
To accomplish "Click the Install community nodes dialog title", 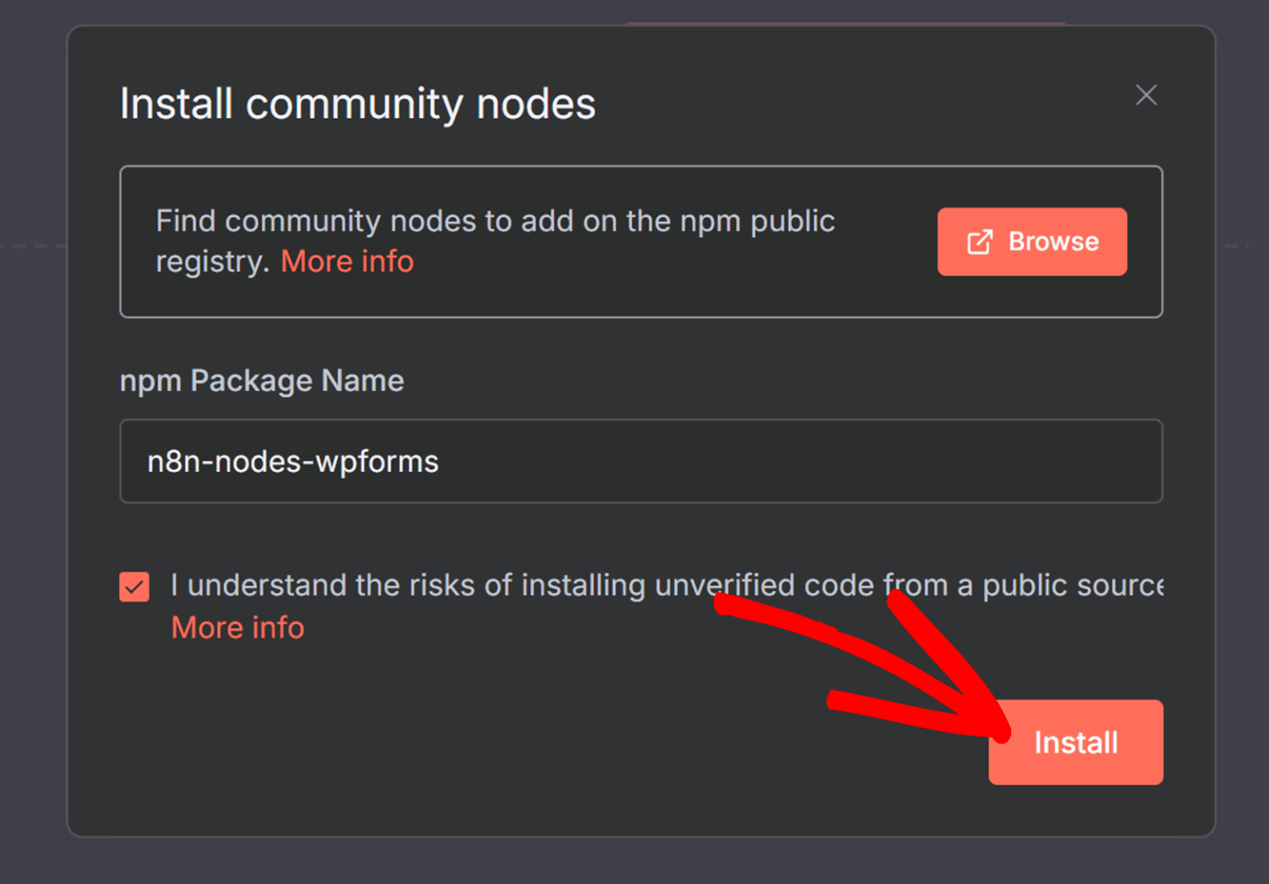I will 358,103.
